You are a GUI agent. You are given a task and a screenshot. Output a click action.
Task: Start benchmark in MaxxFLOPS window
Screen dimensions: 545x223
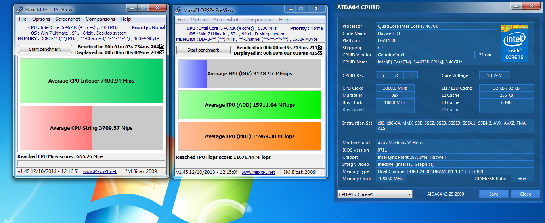203,50
